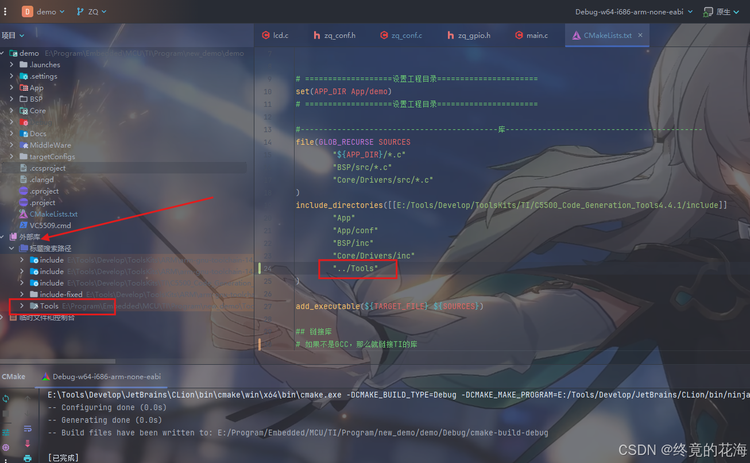Expand the .settings folder
750x463 pixels.
[11, 76]
